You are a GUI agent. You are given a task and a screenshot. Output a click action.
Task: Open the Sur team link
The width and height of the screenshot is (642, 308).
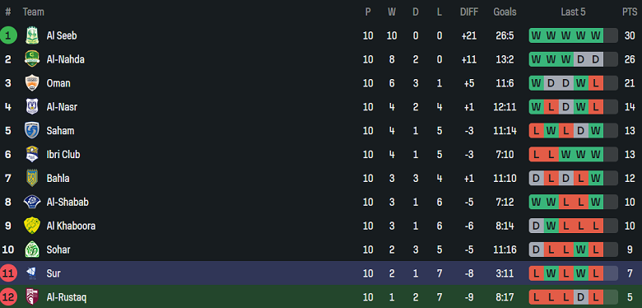coord(53,273)
